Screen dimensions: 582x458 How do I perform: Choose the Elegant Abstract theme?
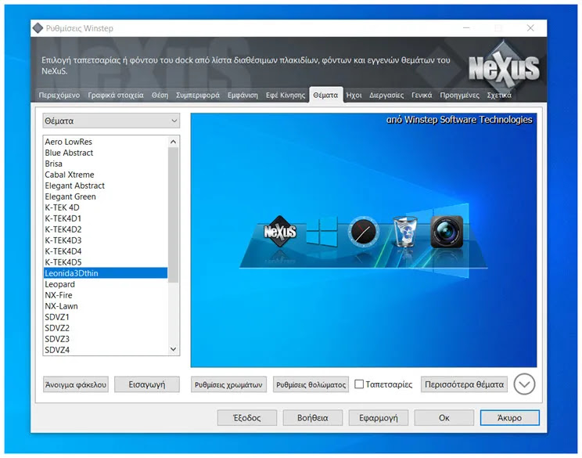106,186
